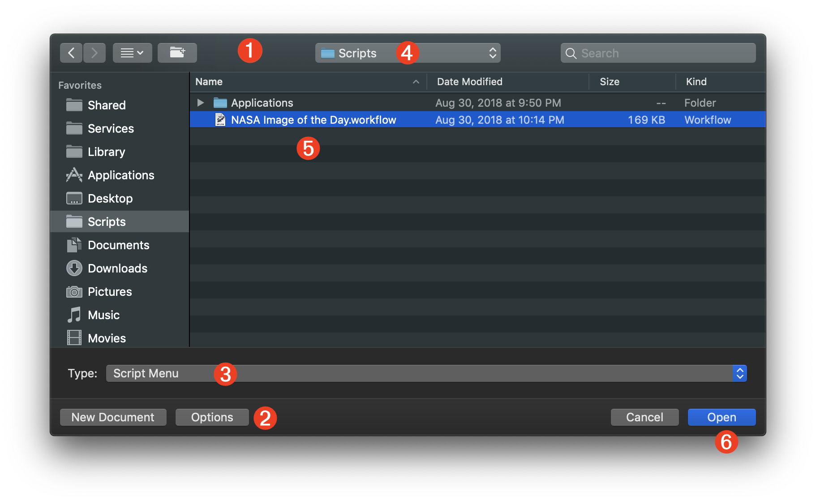Select NASA Image of the Day.workflow file

pyautogui.click(x=478, y=120)
